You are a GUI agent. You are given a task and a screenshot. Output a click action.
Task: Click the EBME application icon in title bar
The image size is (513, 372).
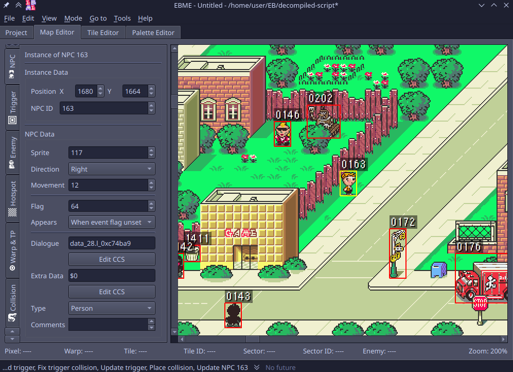(x=30, y=5)
